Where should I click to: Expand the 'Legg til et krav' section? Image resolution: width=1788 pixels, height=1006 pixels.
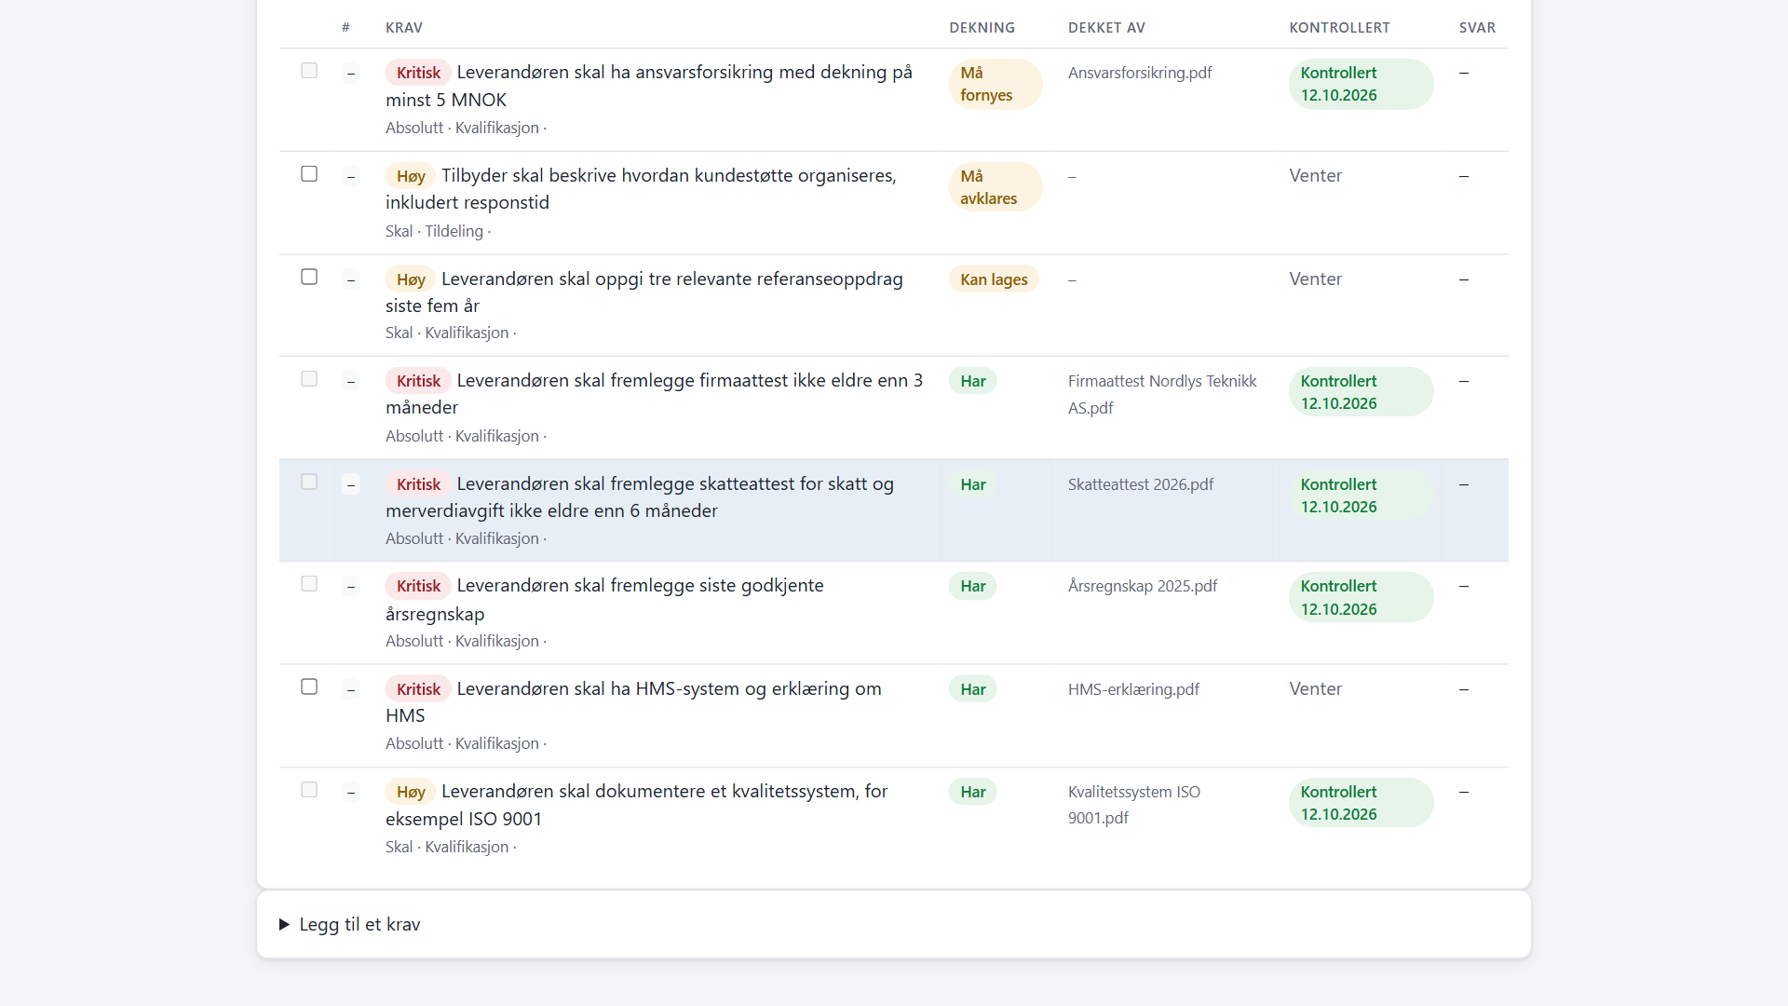[350, 924]
